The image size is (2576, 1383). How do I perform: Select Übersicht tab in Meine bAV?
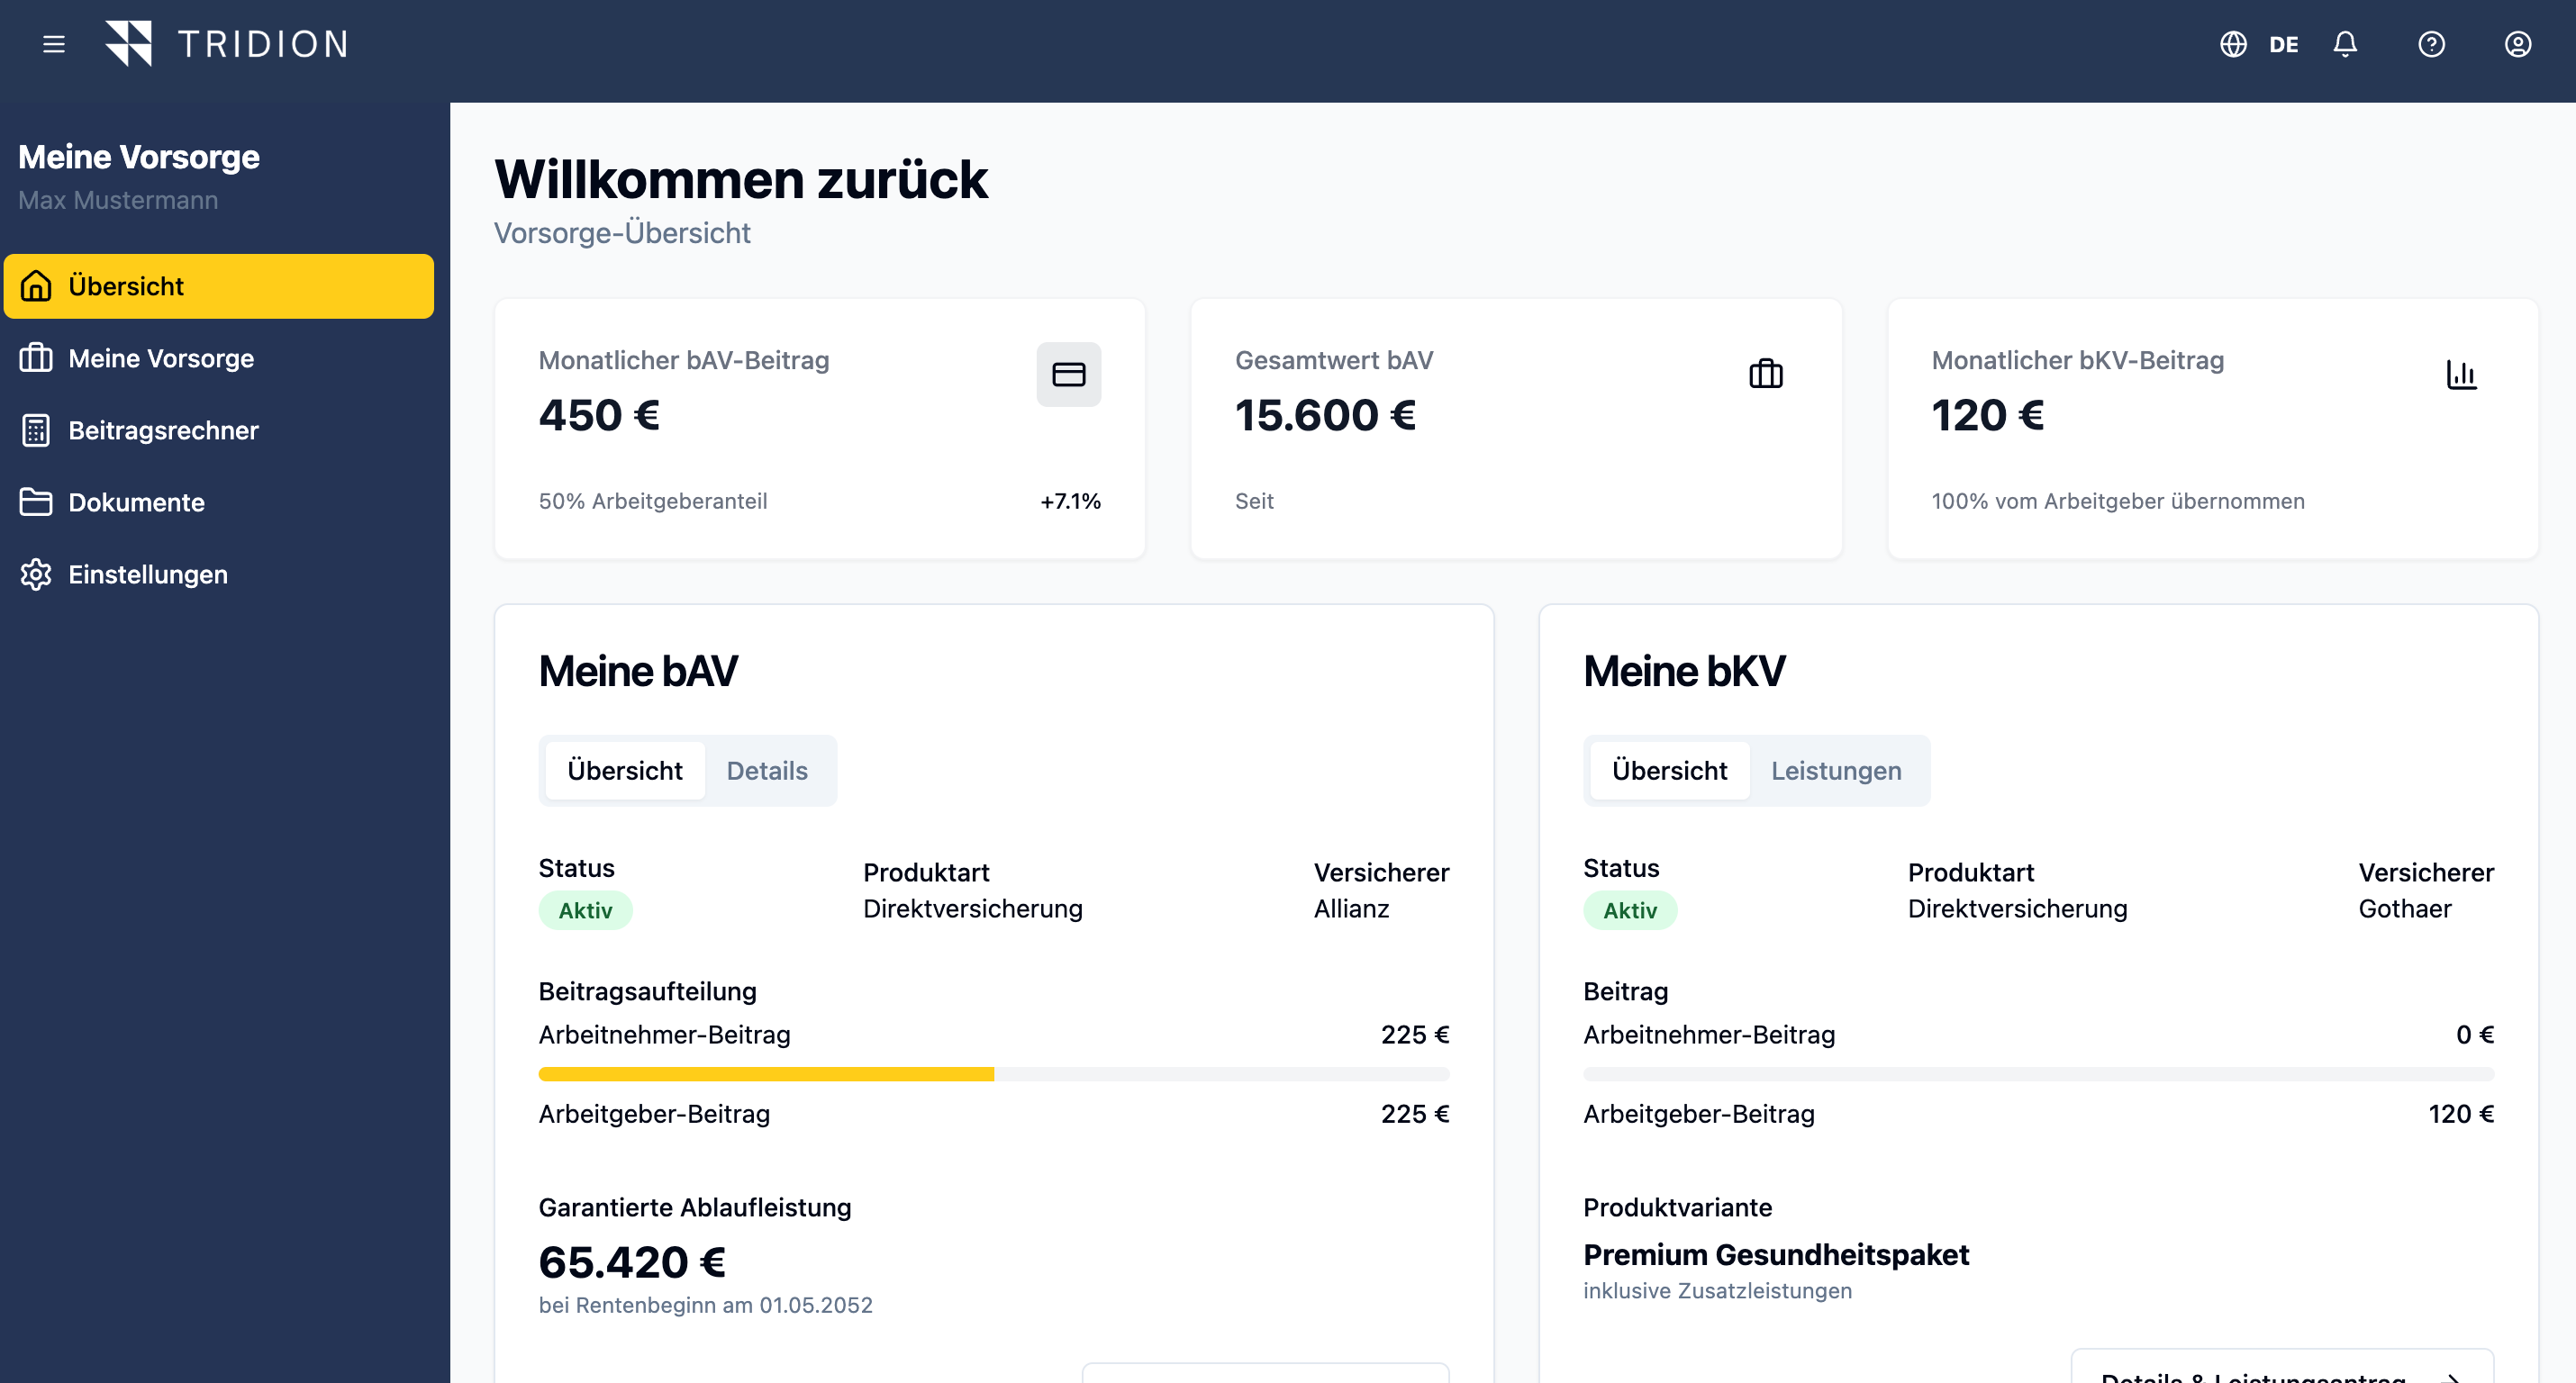624,770
